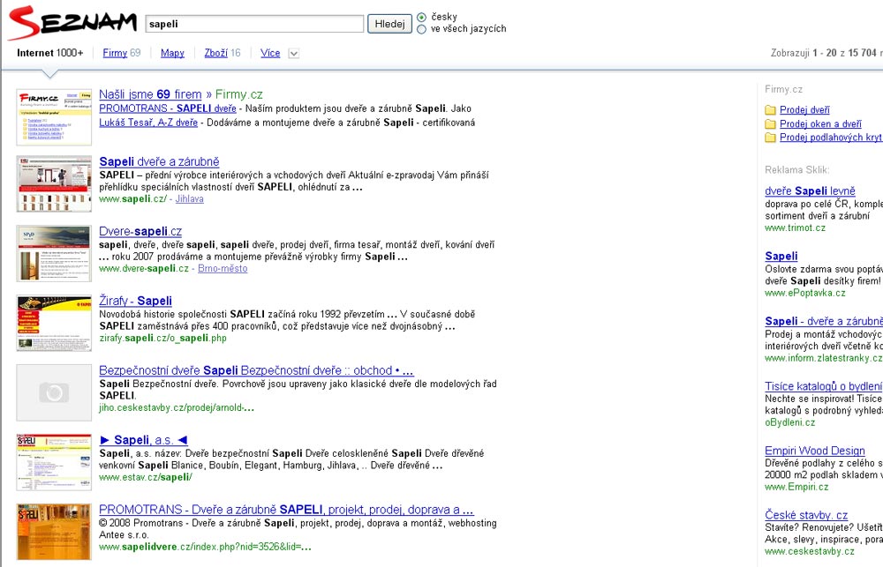Image resolution: width=883 pixels, height=567 pixels.
Task: Open placeholder thumbnail for Bezpečnostní dveře Sapeli
Action: 54,392
